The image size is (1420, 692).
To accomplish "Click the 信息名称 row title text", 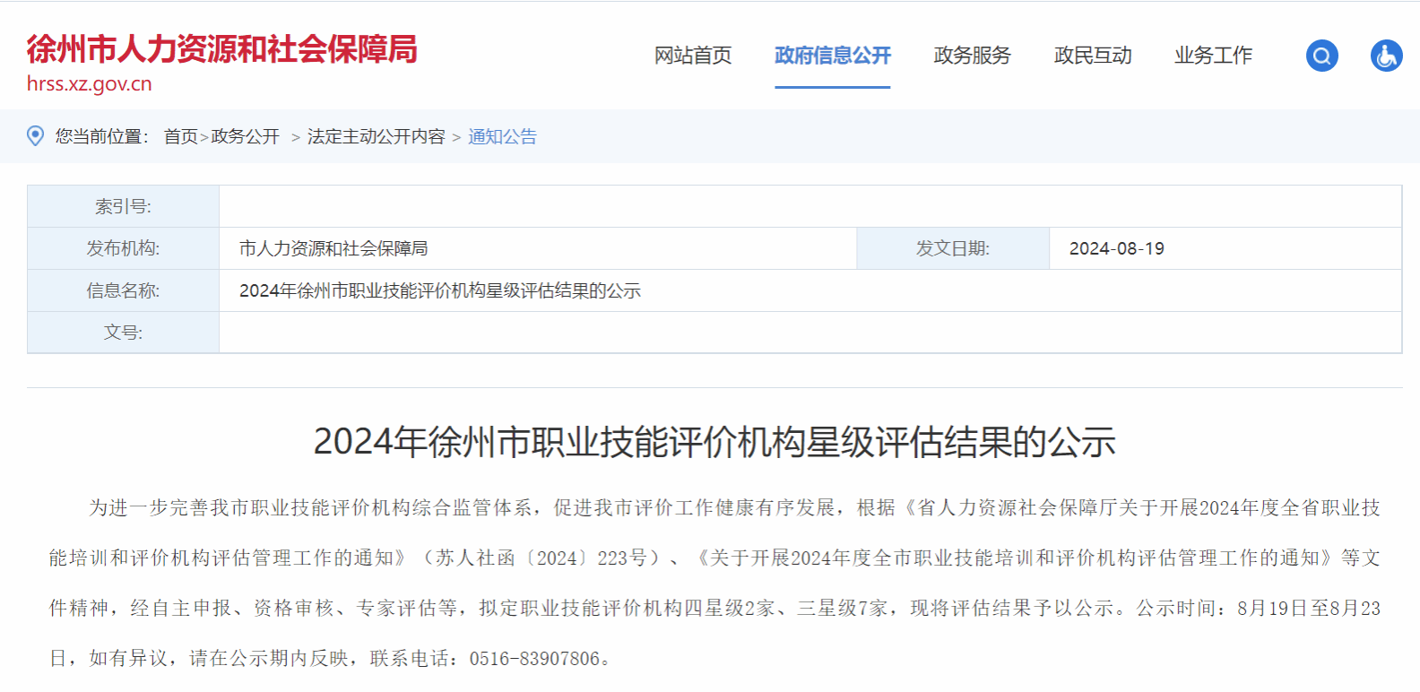I will pyautogui.click(x=439, y=290).
